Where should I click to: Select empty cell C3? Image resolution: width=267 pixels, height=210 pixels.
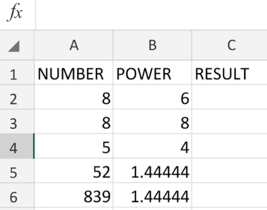229,121
